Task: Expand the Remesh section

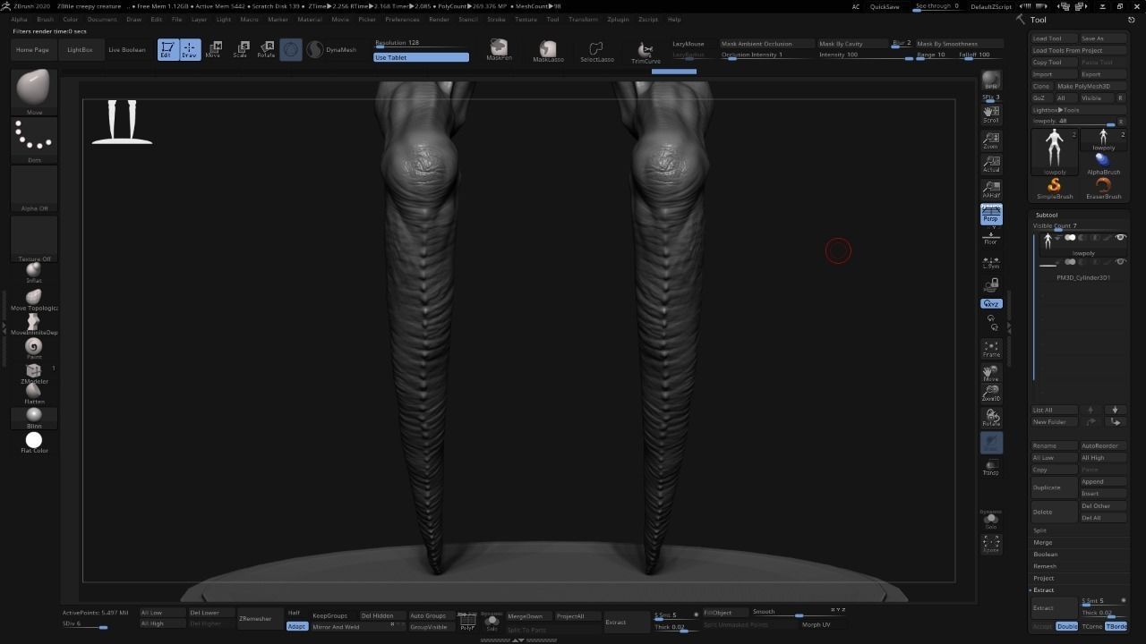Action: click(x=1045, y=566)
